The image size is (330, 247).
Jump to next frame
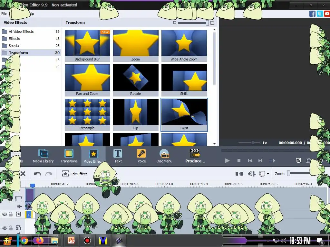(260, 161)
